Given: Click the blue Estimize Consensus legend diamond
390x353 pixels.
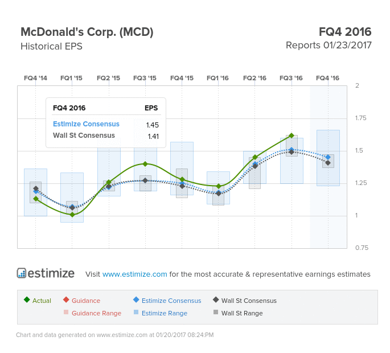Looking at the screenshot, I should click(x=136, y=299).
